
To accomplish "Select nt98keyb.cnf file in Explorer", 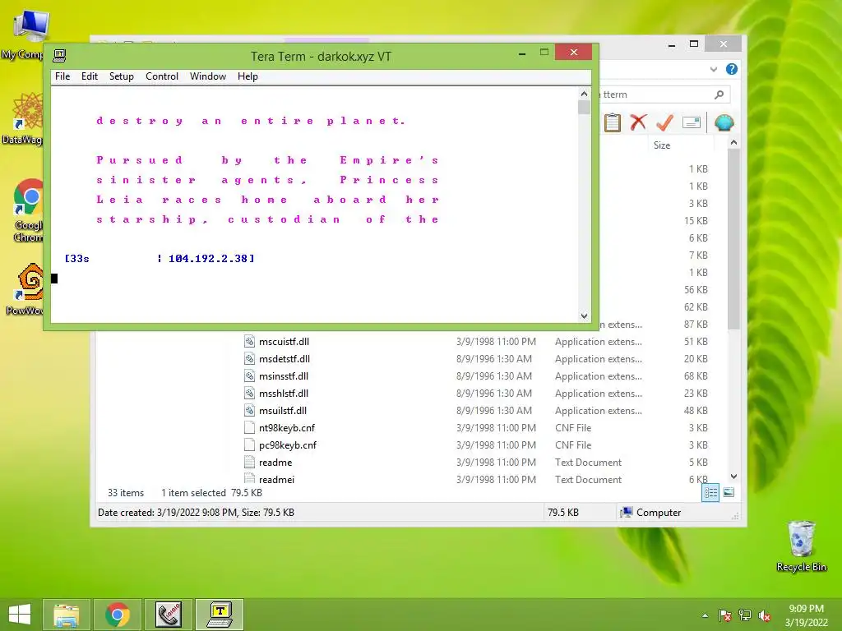I will point(287,427).
